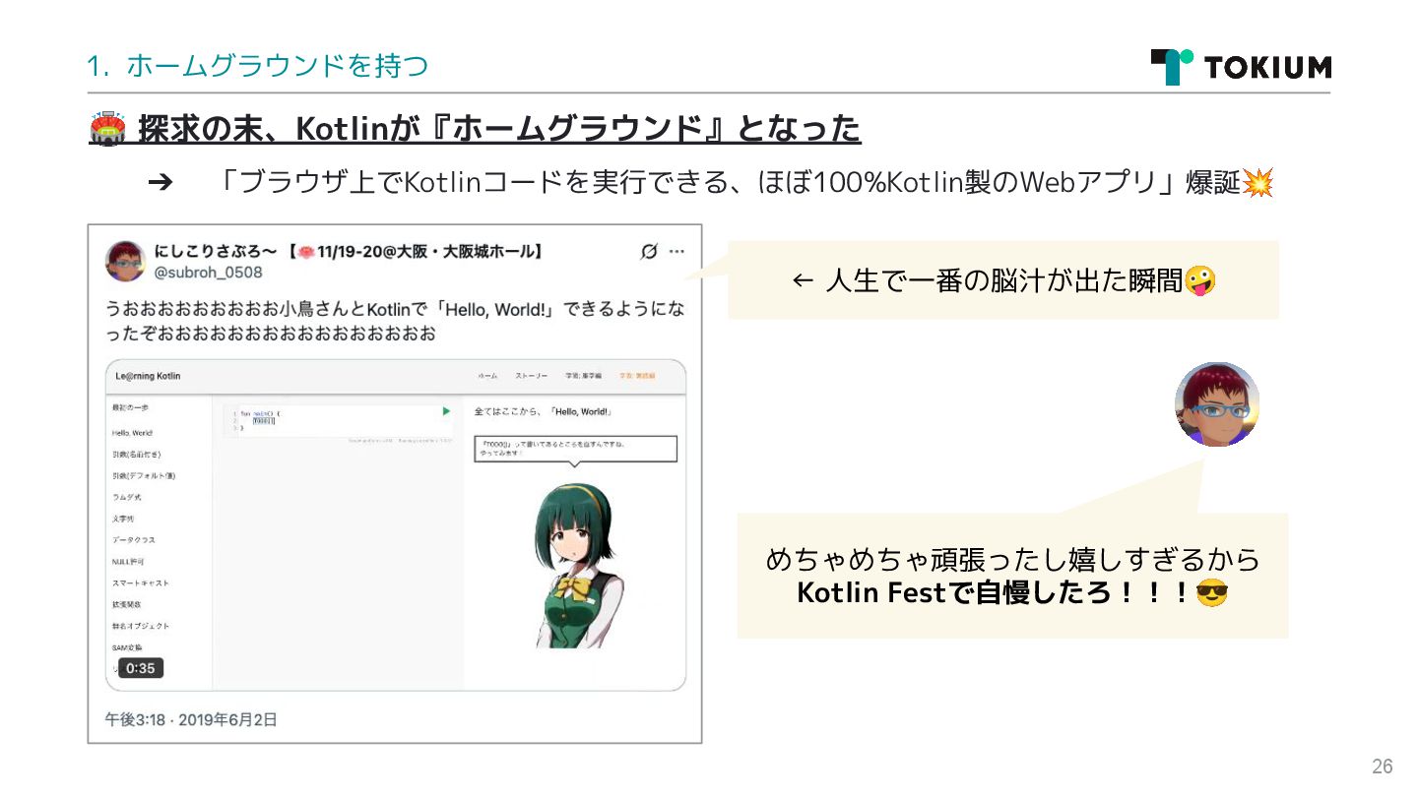Click the zany face emoji in the top callout
The width and height of the screenshot is (1418, 797).
[x=1199, y=280]
